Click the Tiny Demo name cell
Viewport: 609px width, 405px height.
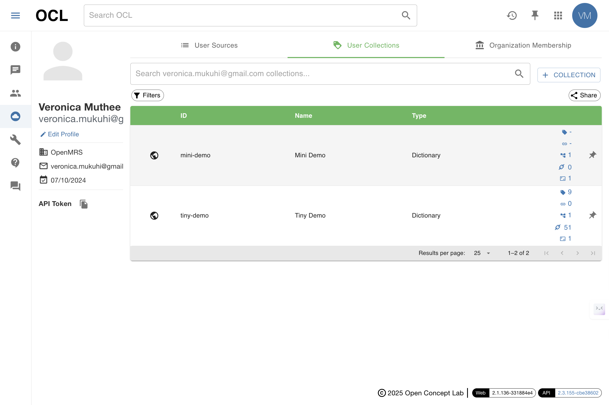coord(310,215)
